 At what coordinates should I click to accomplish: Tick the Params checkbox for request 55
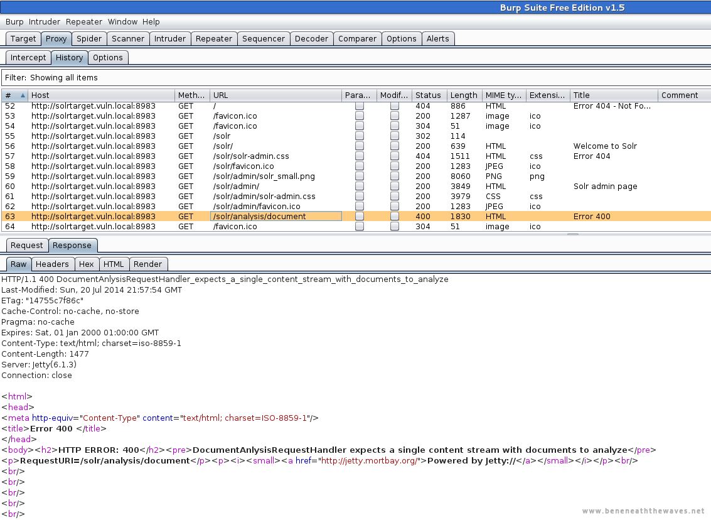pos(360,136)
